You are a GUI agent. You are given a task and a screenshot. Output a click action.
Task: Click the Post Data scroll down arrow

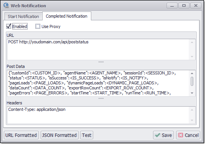pos(192,93)
